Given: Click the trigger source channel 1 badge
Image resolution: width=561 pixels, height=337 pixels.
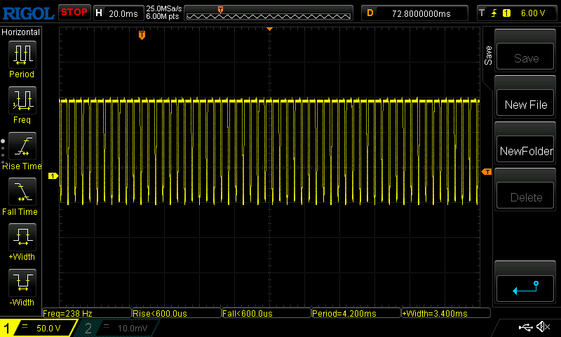Looking at the screenshot, I should pyautogui.click(x=506, y=13).
